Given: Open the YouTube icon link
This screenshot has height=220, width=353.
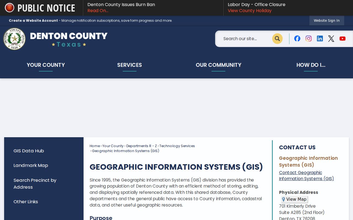Looking at the screenshot, I should [343, 38].
